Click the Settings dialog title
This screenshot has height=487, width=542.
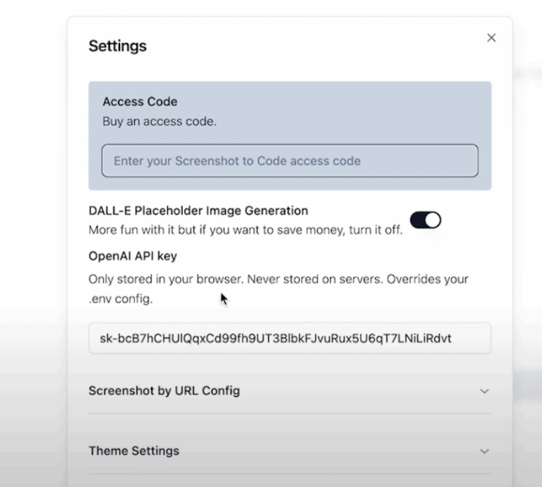coord(117,47)
